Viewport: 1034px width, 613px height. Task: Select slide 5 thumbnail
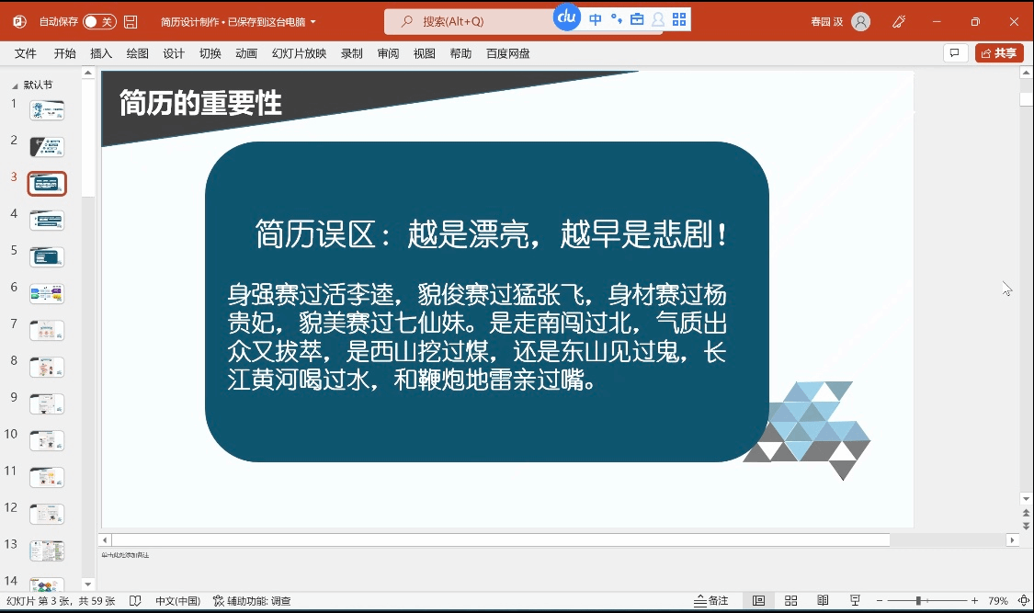point(47,257)
